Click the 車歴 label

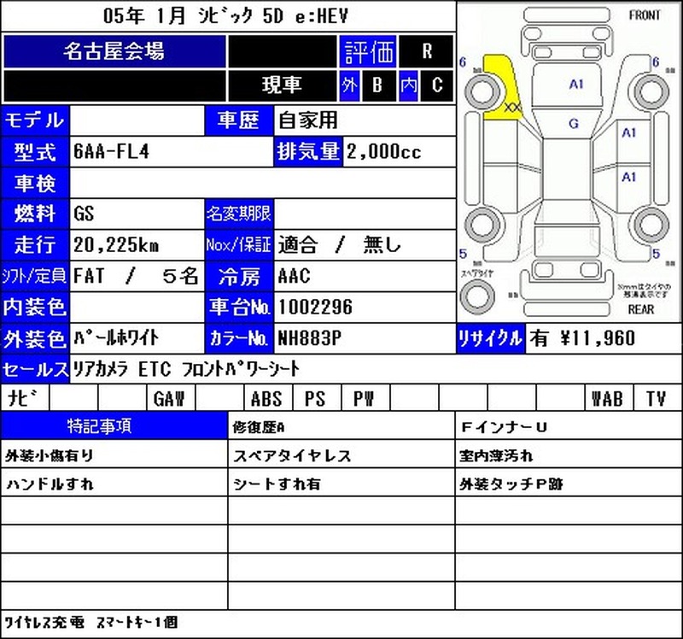coord(239,120)
